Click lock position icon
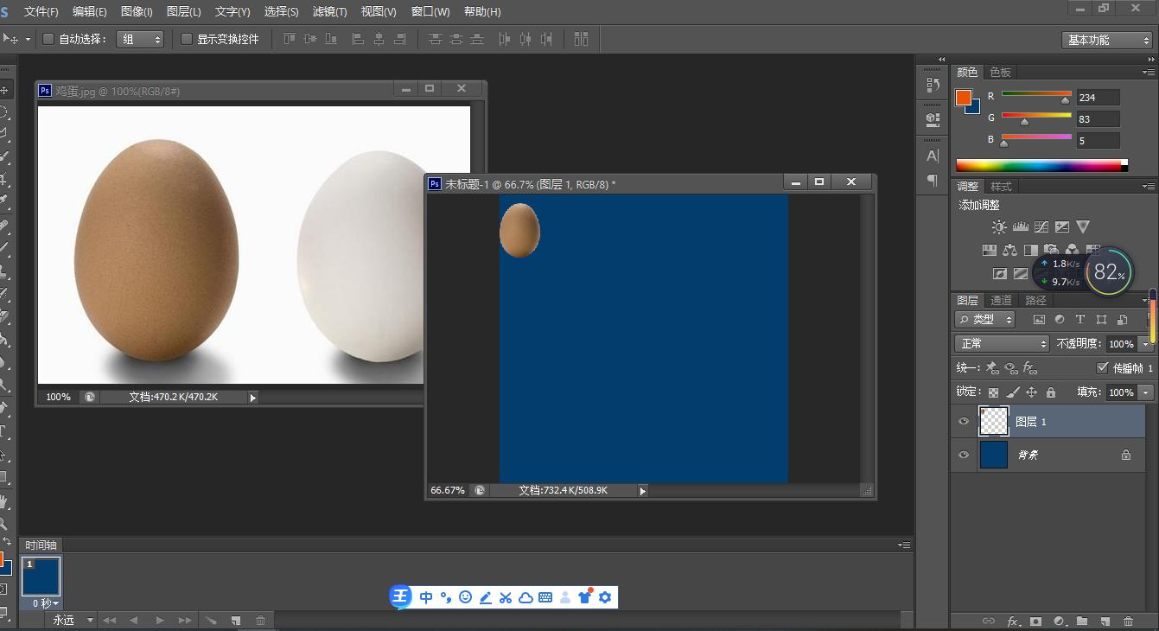This screenshot has width=1159, height=631. click(1032, 392)
